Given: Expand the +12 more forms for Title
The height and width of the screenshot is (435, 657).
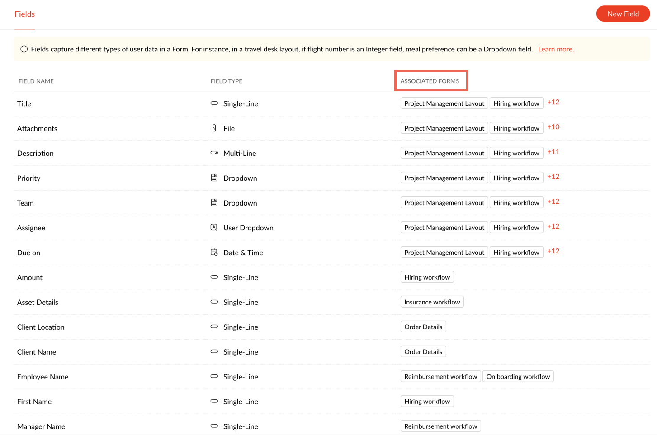Looking at the screenshot, I should [553, 102].
